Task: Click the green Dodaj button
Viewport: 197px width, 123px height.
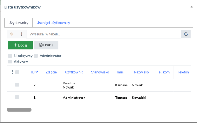Action: [20, 45]
